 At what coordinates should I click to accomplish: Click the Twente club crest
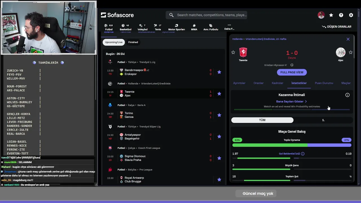coord(243,52)
